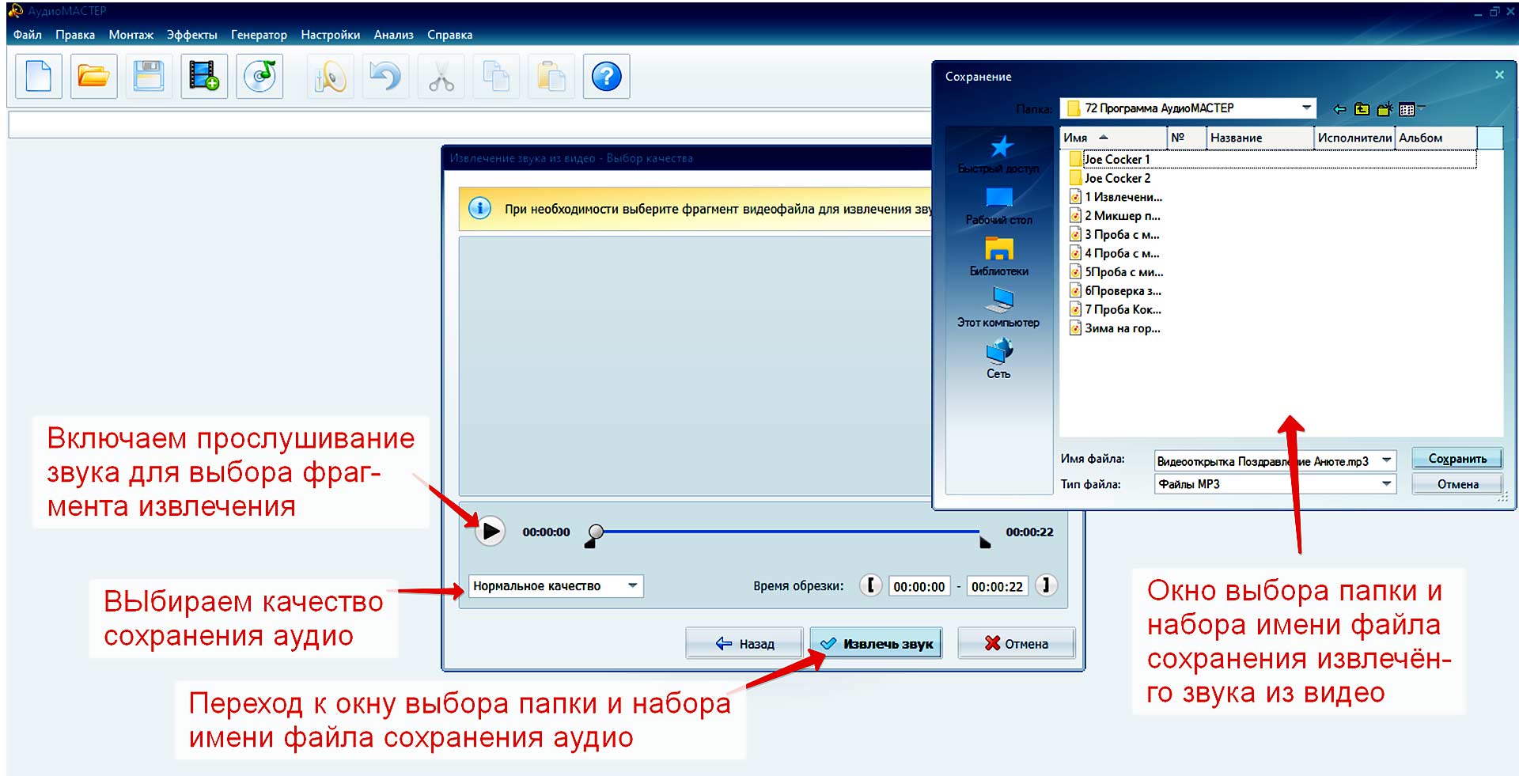Expand the Файлы MP3 file type dropdown
The width and height of the screenshot is (1519, 776).
1387,483
